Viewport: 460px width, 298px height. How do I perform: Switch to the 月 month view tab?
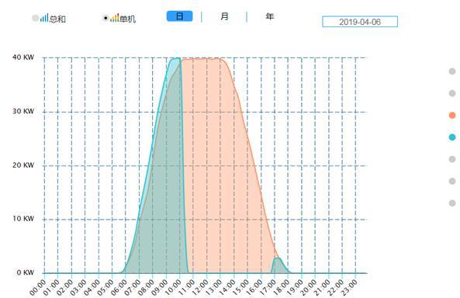tap(224, 16)
